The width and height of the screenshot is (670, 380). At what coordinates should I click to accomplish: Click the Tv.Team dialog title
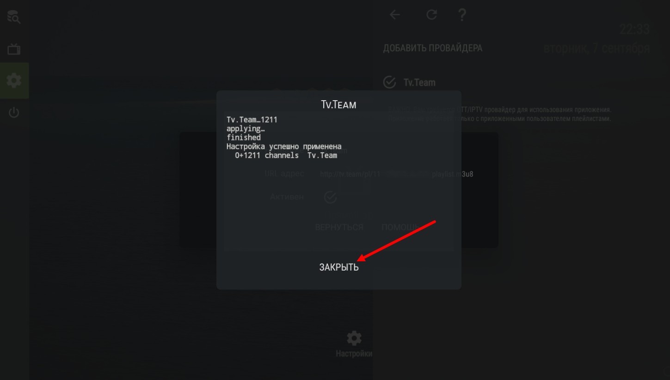coord(338,105)
